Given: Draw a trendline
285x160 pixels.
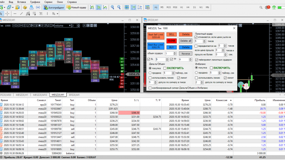Looking at the screenshot, I should click(x=21, y=14).
